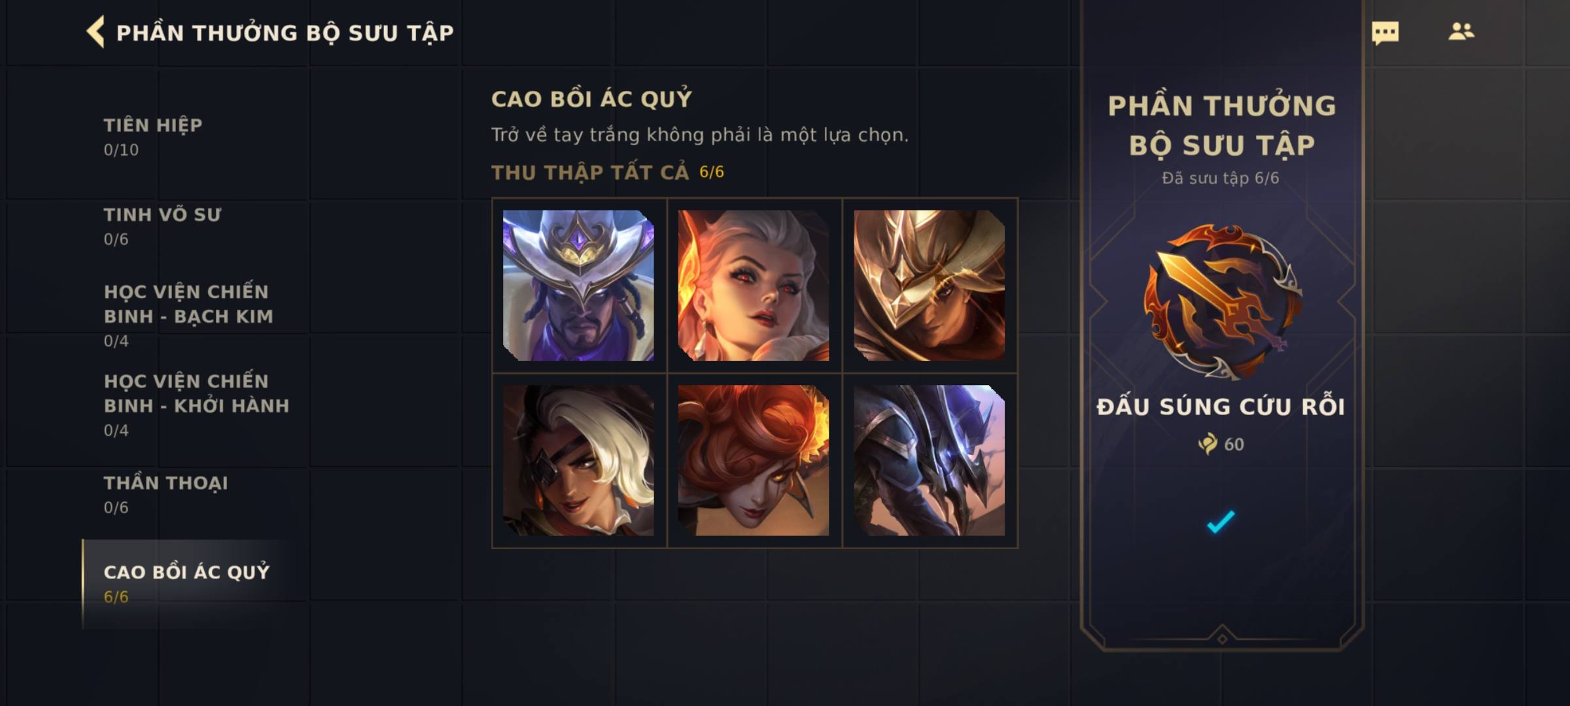The width and height of the screenshot is (1570, 706).
Task: Tap the Thu Thập Tất Cả 6/6 label
Action: click(x=608, y=172)
